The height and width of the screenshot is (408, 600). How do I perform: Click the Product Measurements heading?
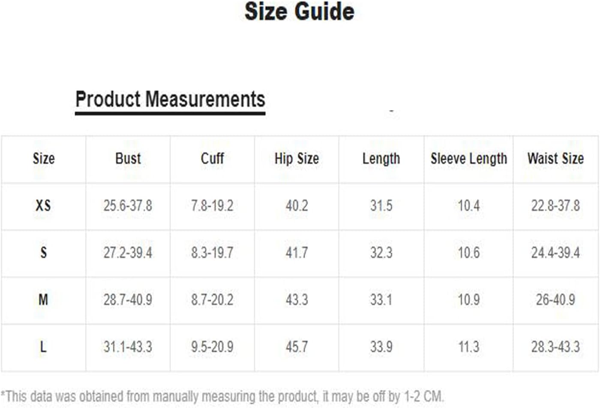click(x=170, y=99)
